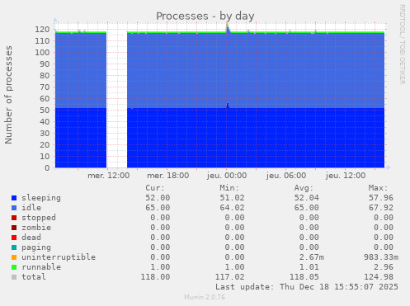Click sleeping minimum value 51.02

point(232,198)
